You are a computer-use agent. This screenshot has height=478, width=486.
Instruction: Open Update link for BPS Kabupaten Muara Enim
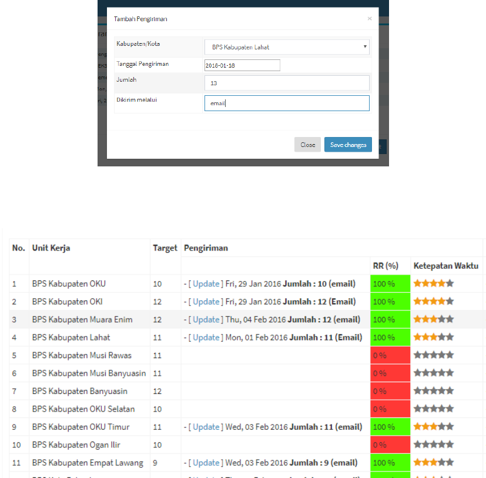click(206, 320)
